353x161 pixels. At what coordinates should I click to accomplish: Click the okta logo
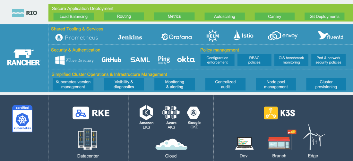tap(186, 60)
